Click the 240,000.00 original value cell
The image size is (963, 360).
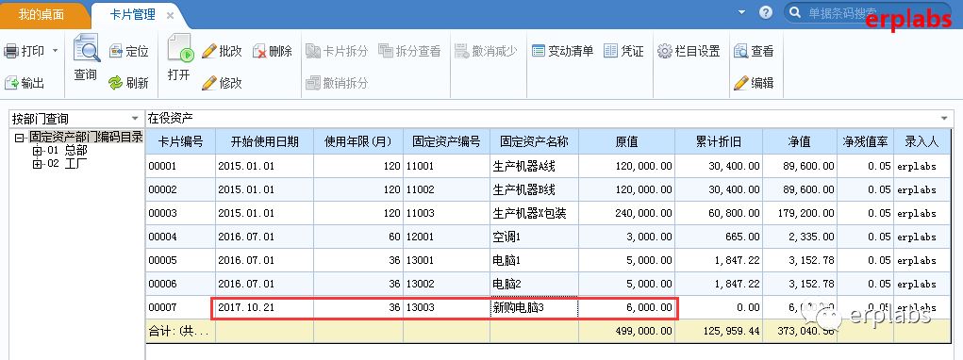(x=626, y=213)
